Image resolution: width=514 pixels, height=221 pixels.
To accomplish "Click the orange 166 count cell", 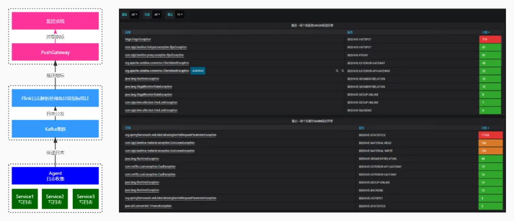I will [x=490, y=143].
